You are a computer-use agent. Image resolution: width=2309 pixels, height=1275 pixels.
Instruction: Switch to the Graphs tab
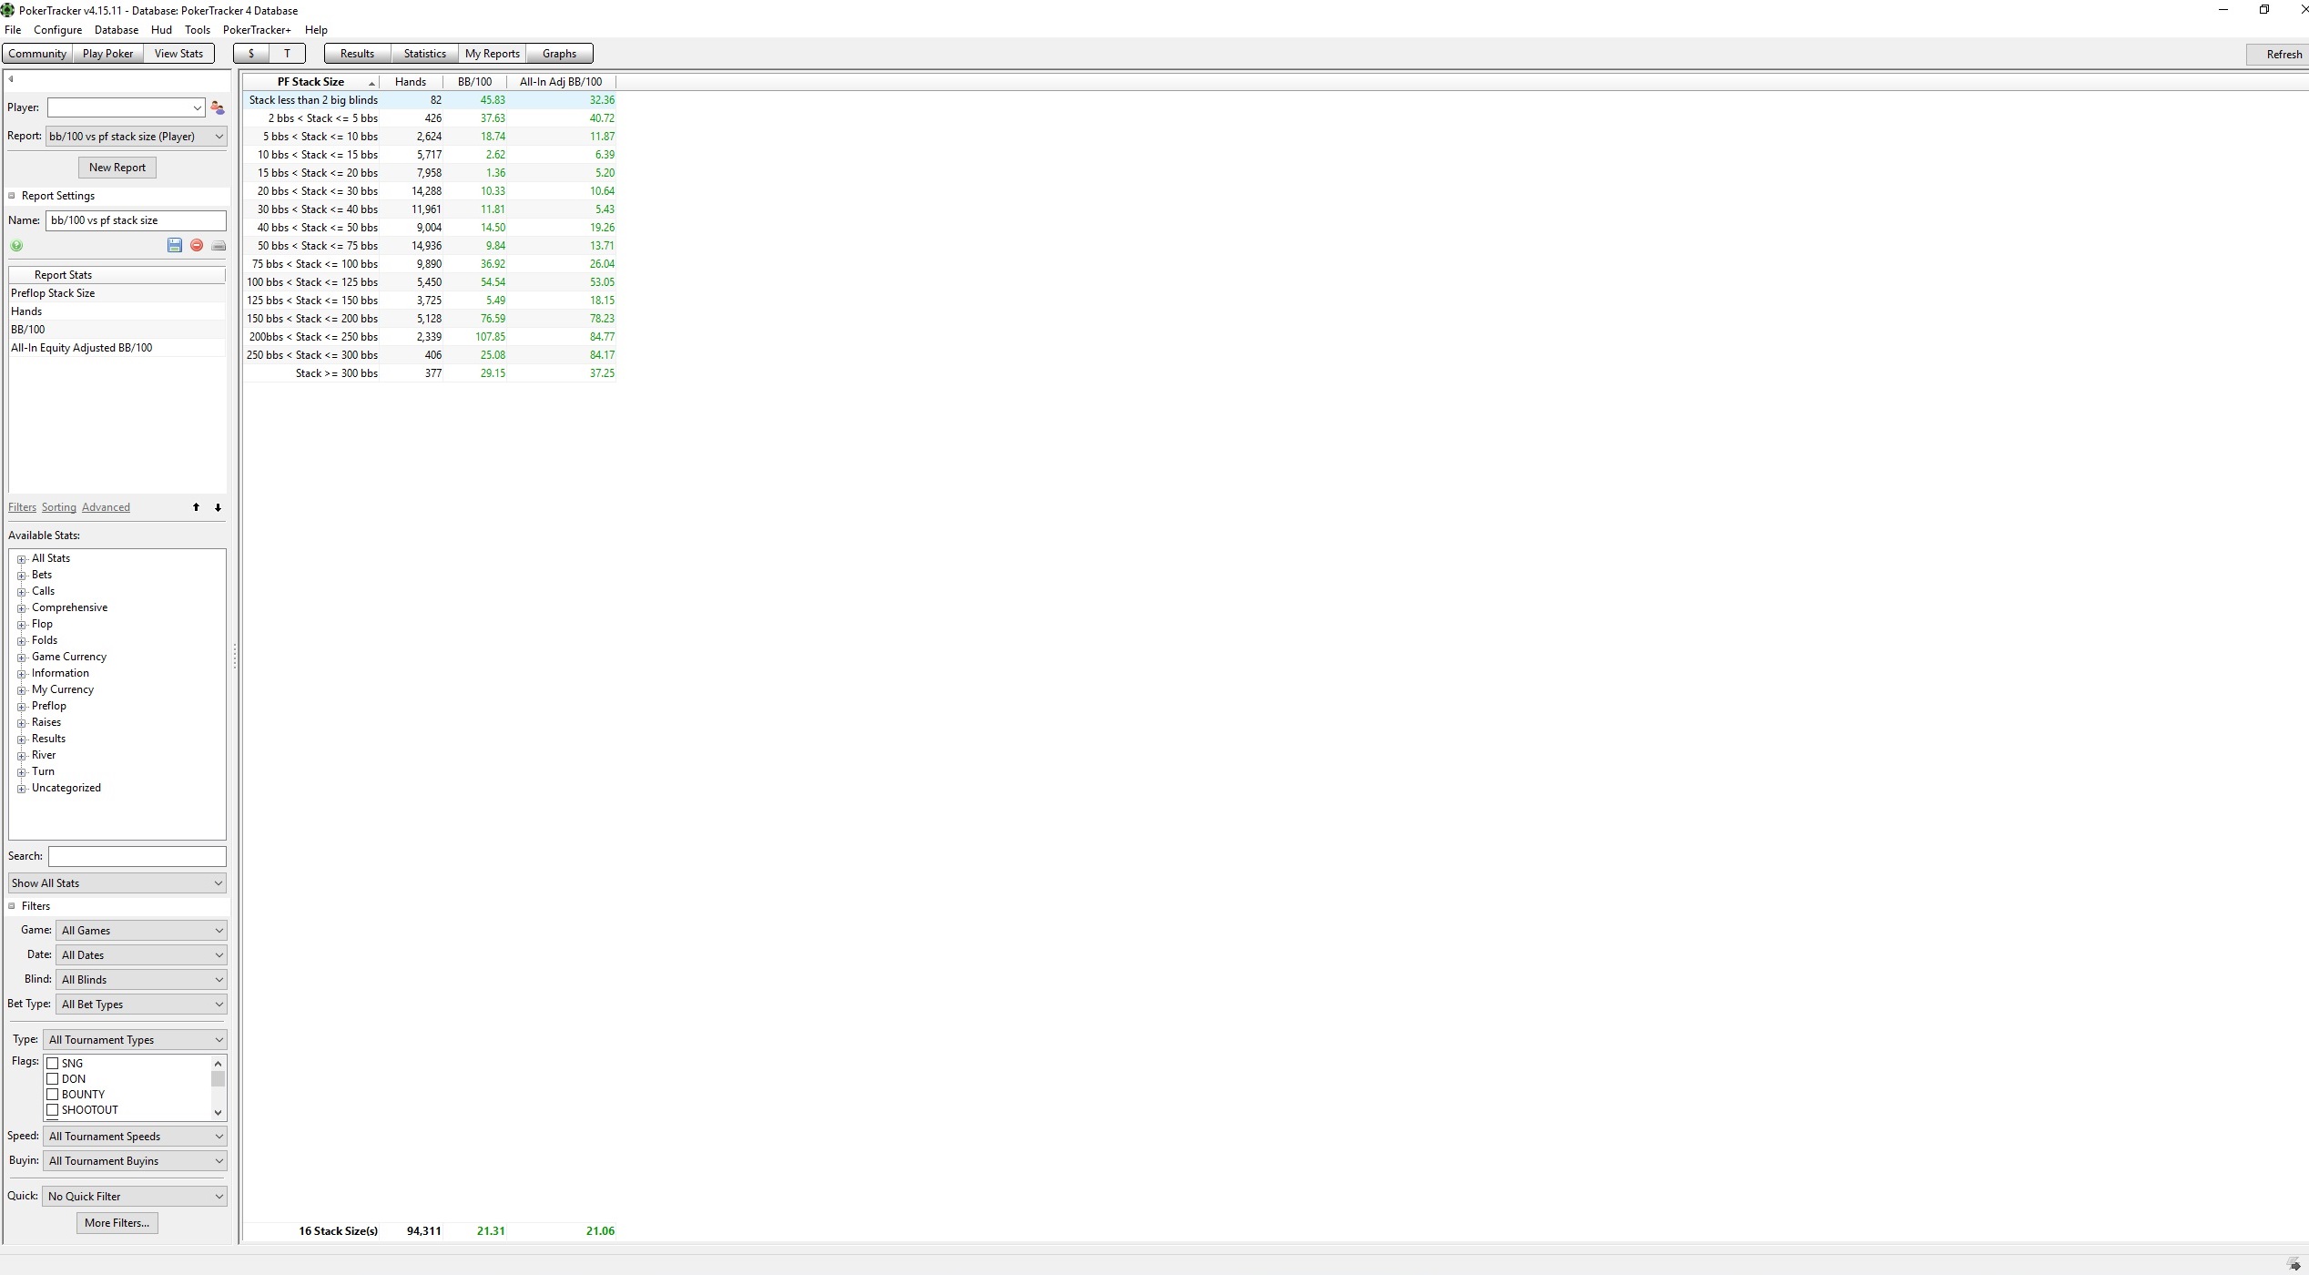[x=559, y=54]
